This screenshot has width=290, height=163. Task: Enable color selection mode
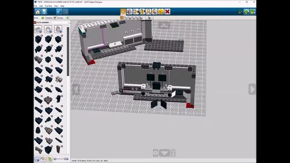point(133,18)
